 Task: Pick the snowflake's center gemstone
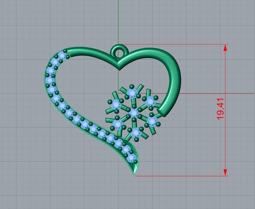134,113
